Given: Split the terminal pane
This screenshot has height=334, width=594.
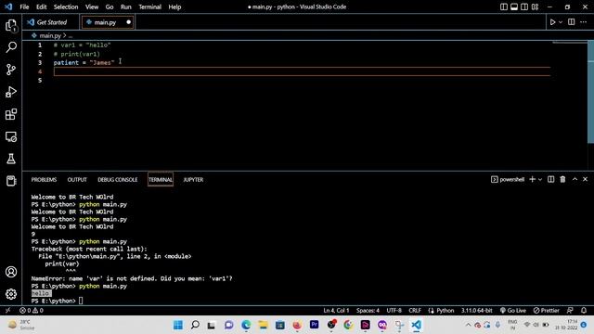Looking at the screenshot, I should 550,179.
